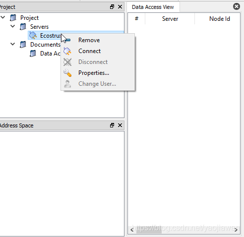Collapse the Project root tree node
Viewport: 244px width, 237px height.
click(x=3, y=17)
